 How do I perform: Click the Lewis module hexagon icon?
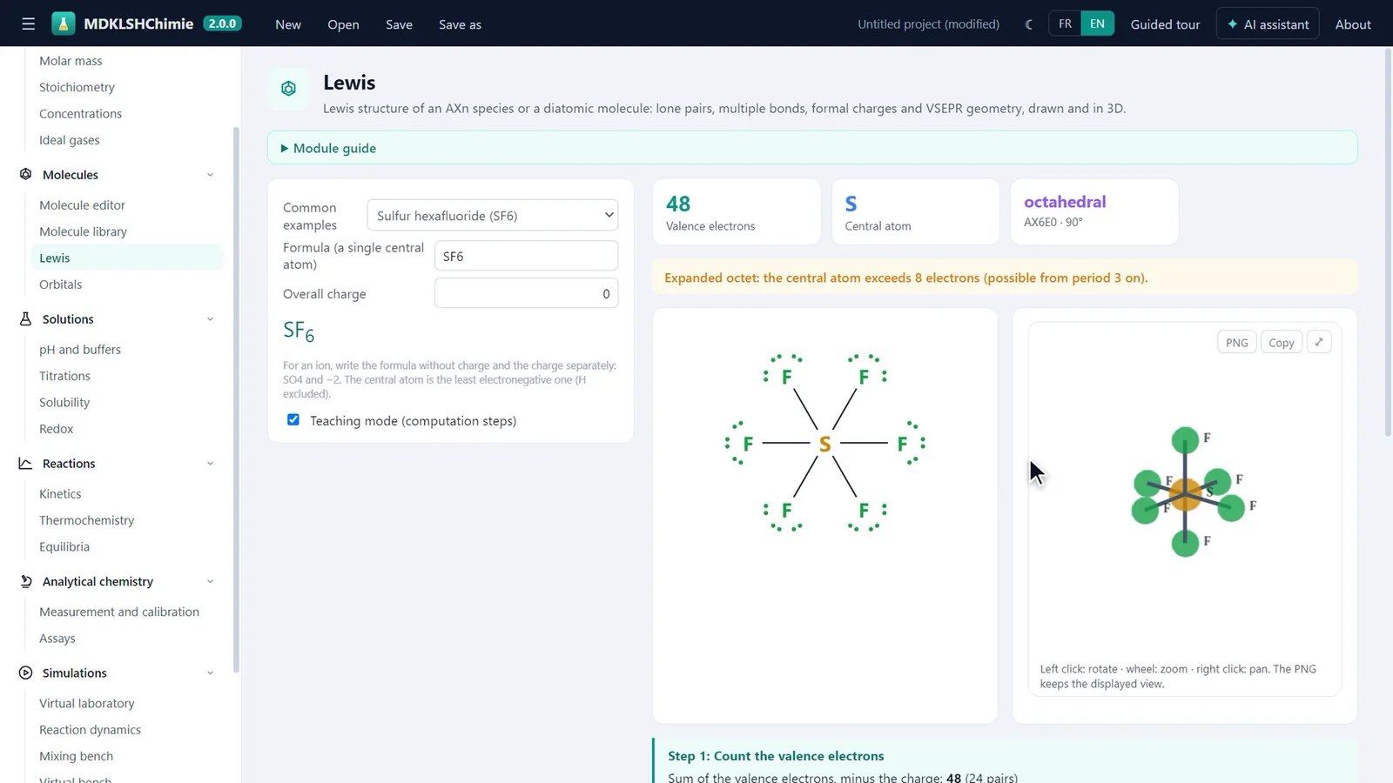(x=288, y=89)
